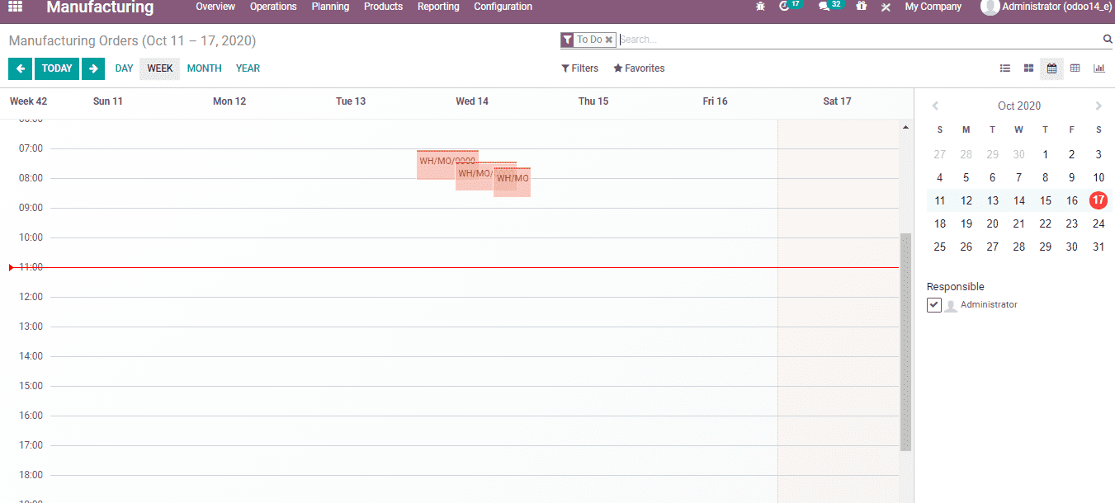
Task: Click the TODAY button
Action: coord(56,68)
